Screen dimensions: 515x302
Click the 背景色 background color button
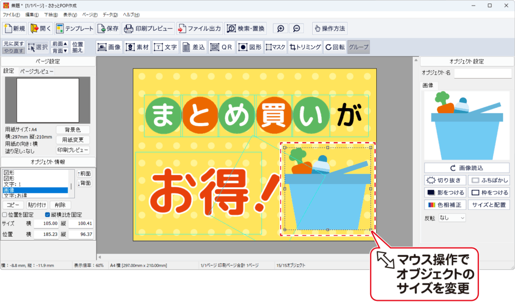[72, 130]
